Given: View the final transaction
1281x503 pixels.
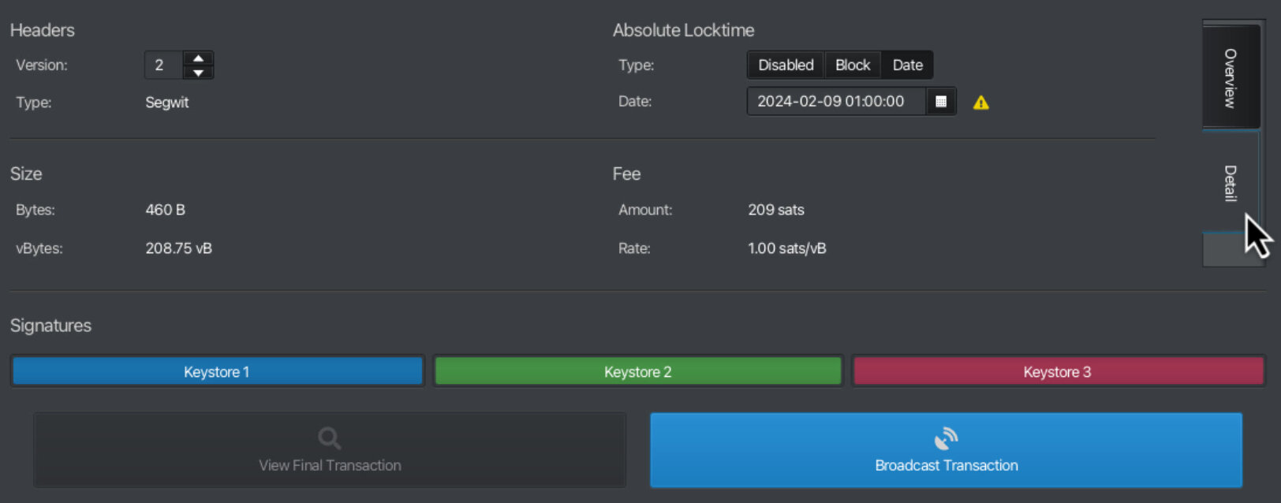Looking at the screenshot, I should (x=330, y=450).
